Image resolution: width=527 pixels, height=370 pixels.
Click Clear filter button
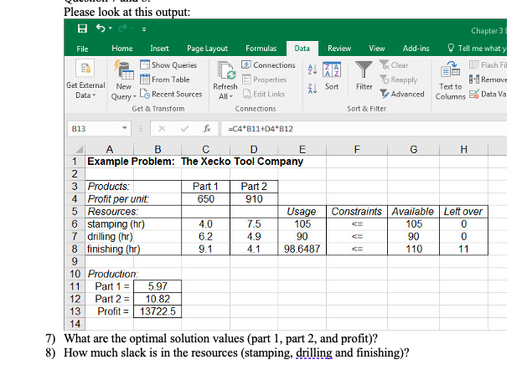pos(394,64)
